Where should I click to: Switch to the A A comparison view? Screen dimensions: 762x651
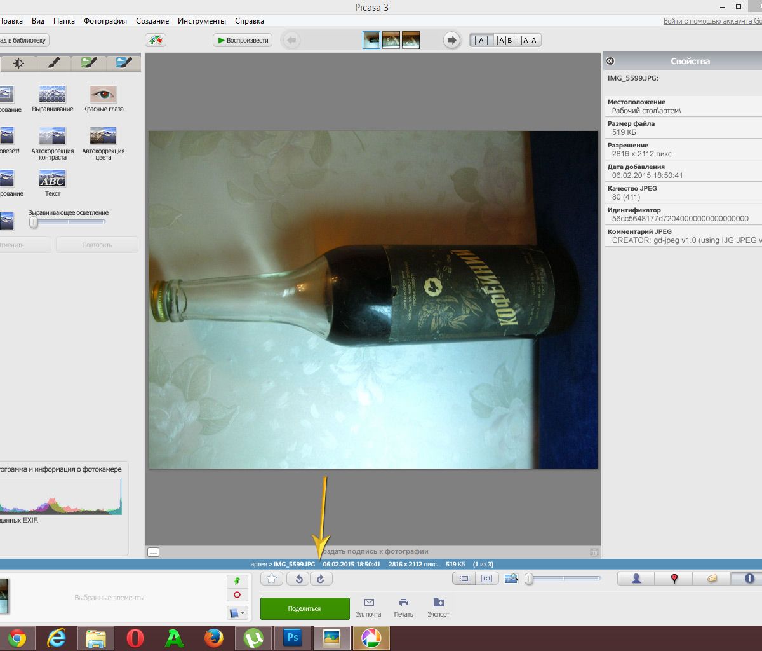click(x=529, y=41)
